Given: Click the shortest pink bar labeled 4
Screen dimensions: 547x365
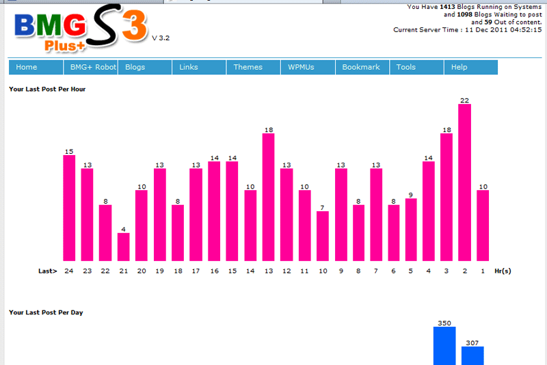Looking at the screenshot, I should [124, 247].
